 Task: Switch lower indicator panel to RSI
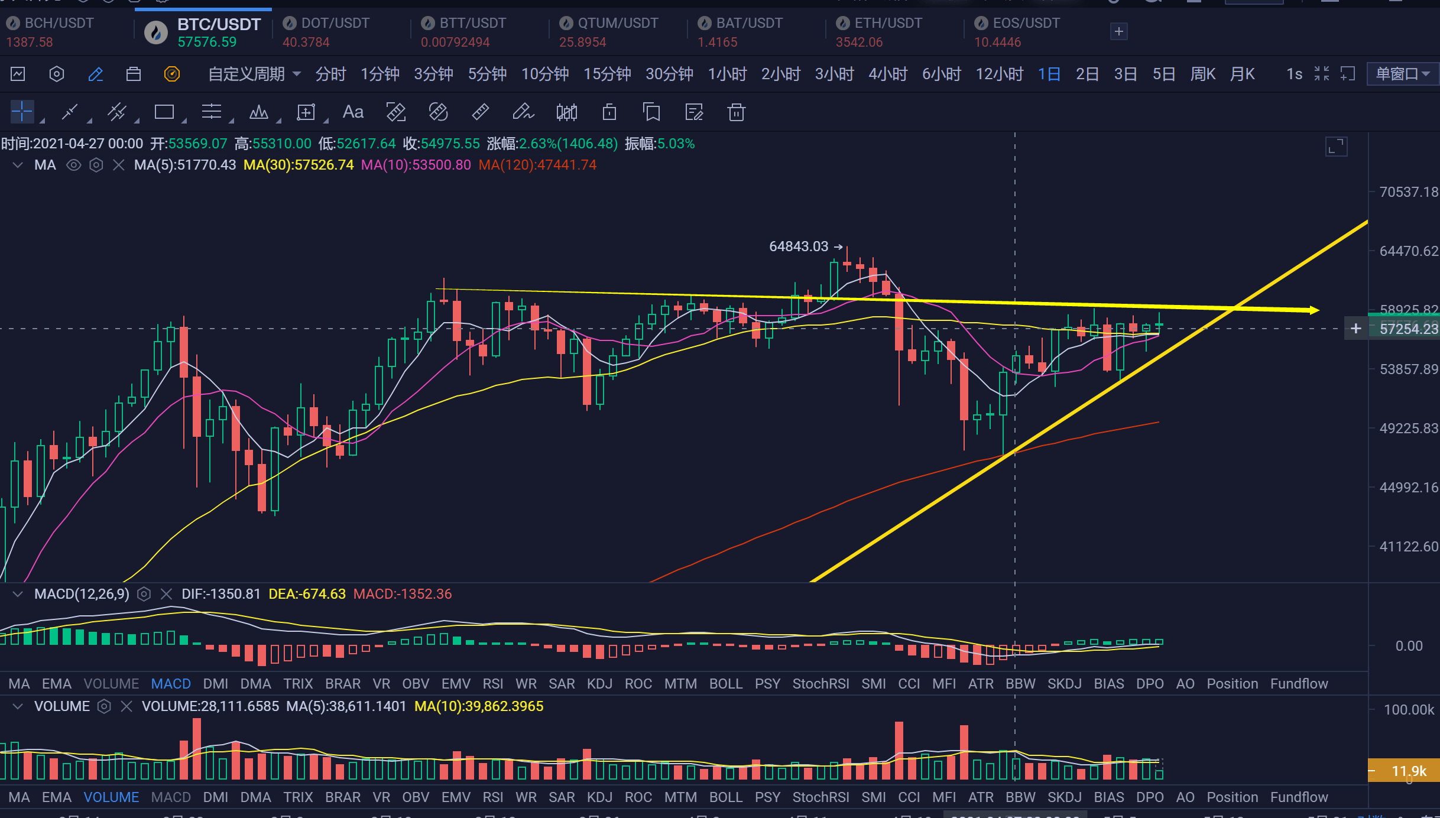[x=493, y=797]
